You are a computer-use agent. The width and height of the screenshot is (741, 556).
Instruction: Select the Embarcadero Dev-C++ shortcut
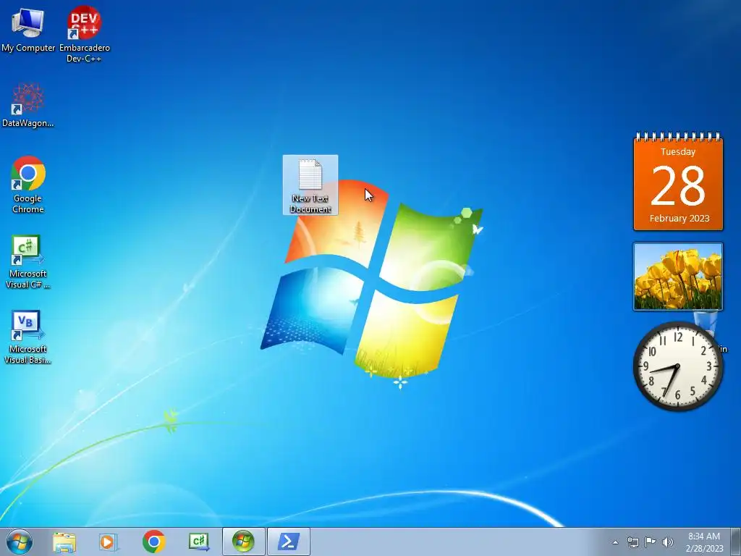click(x=84, y=34)
